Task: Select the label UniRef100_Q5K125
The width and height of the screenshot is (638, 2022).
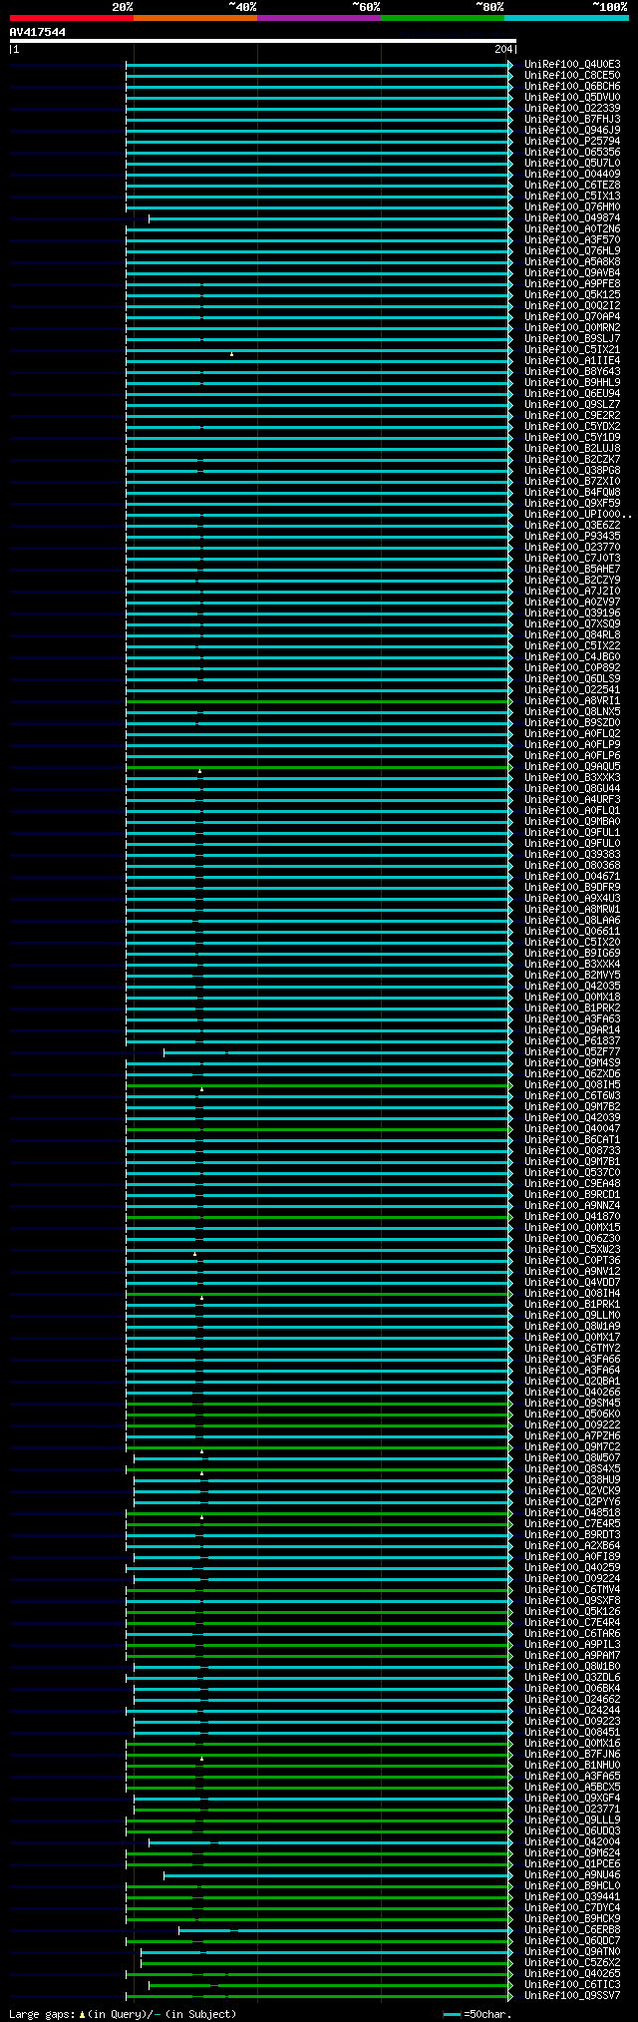Action: 572,295
